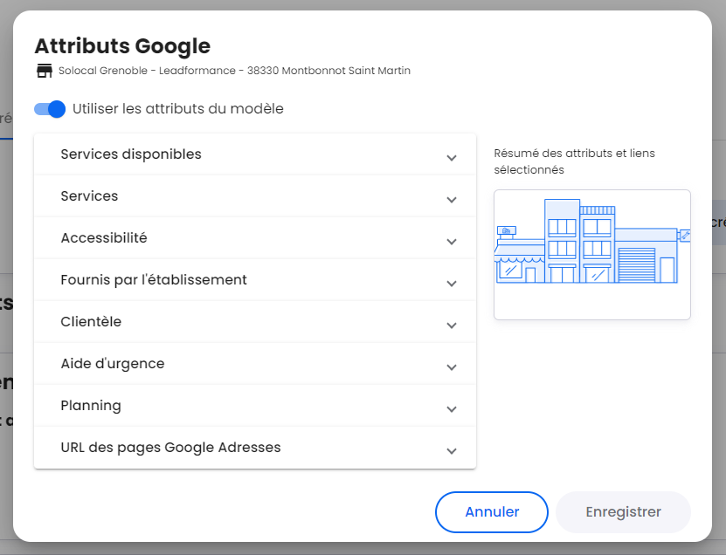726x555 pixels.
Task: Click the Clientèle row chevron
Action: (x=452, y=325)
